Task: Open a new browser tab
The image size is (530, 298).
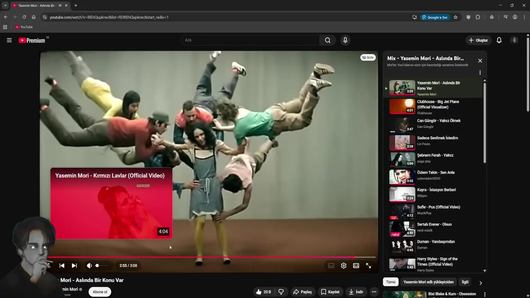Action: pos(75,5)
